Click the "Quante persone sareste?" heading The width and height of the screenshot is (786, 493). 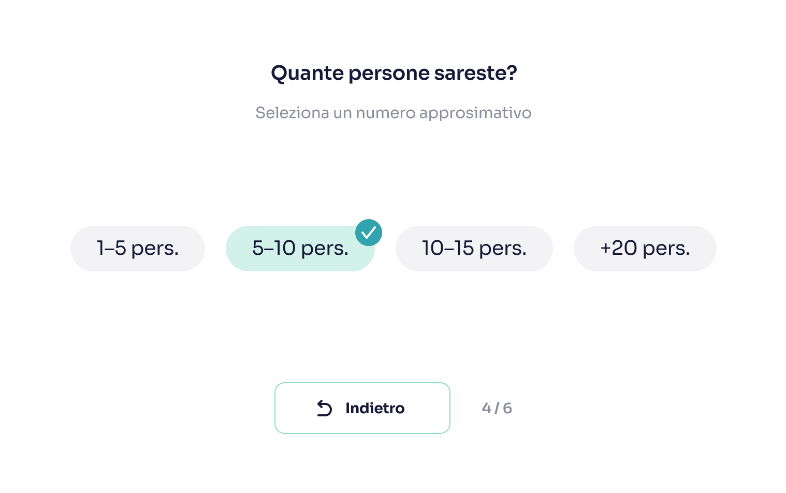pos(394,73)
